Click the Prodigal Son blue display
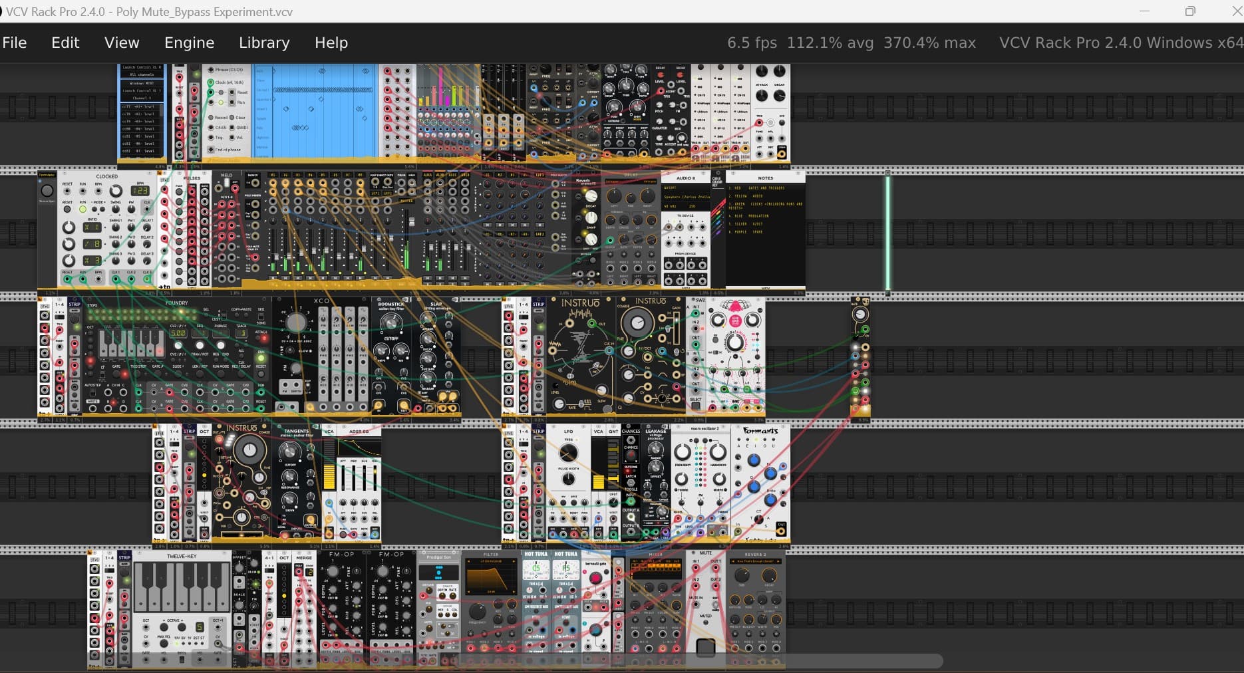 pyautogui.click(x=438, y=573)
